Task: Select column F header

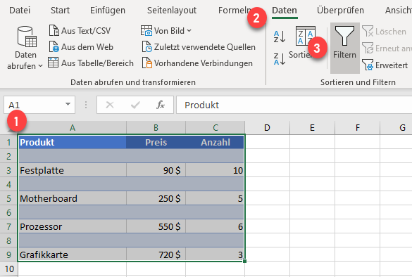Action: 357,128
